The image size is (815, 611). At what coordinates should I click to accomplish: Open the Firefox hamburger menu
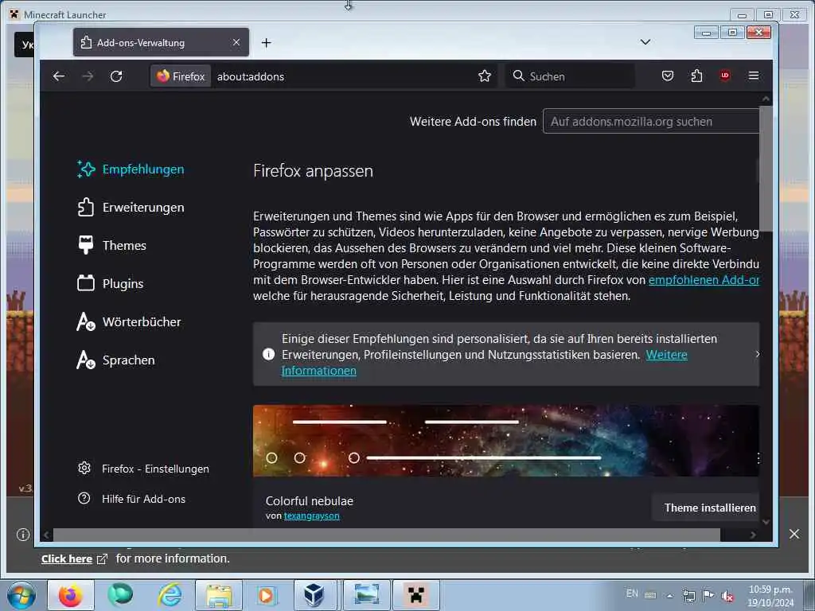(753, 76)
